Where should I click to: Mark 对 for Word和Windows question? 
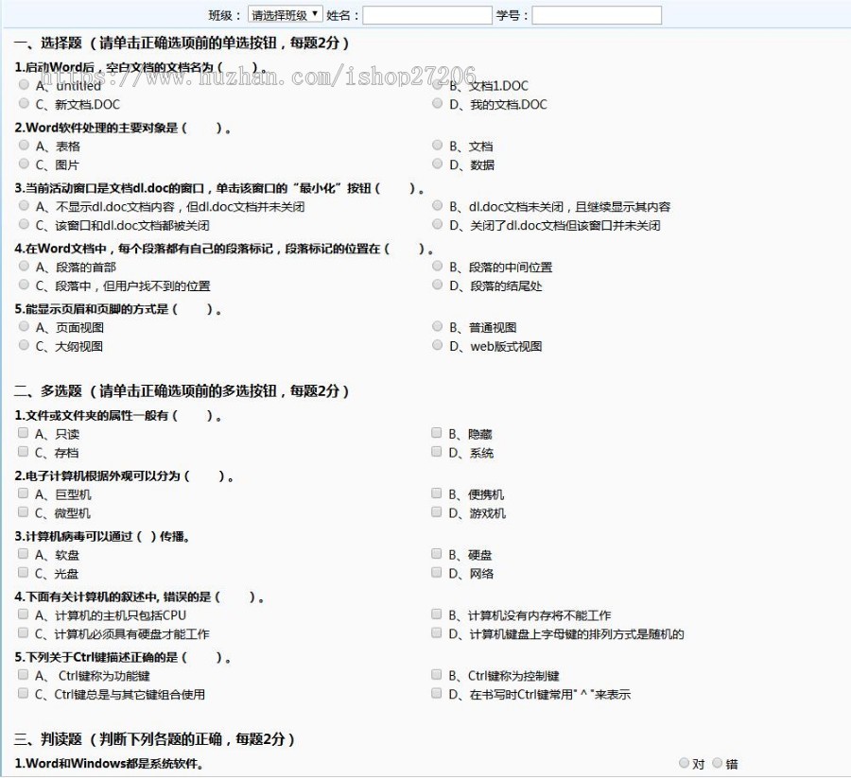tap(684, 763)
